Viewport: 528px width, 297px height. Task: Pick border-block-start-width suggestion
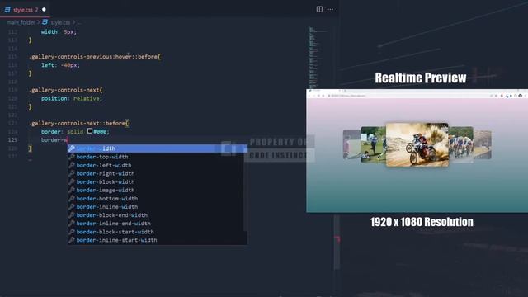158,232
